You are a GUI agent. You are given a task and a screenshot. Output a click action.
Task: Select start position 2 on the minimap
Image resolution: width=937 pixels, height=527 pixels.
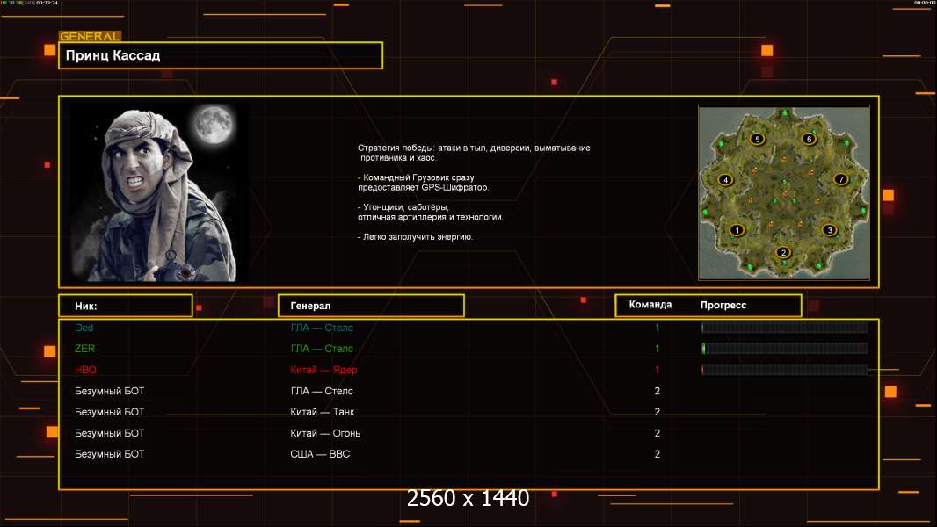pyautogui.click(x=783, y=253)
